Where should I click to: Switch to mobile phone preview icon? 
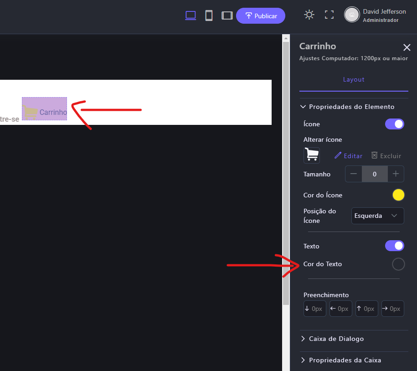(209, 15)
